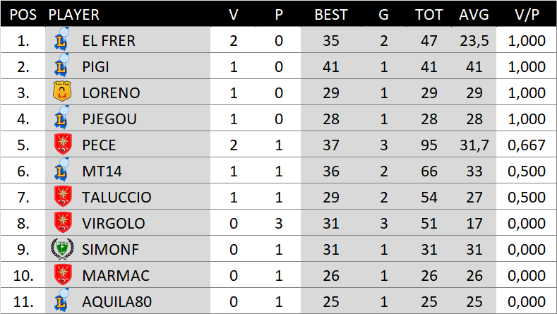Click the red shield badge beside PECE
This screenshot has width=557, height=314.
click(62, 145)
